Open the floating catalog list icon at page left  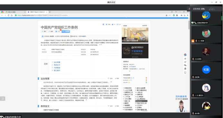point(3,98)
